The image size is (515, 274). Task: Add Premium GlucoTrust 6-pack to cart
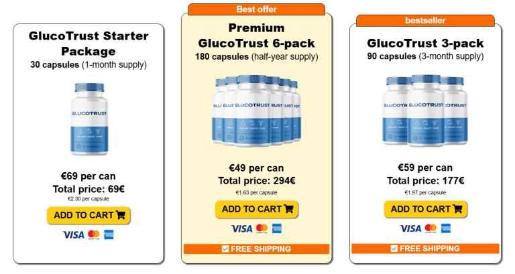pyautogui.click(x=257, y=209)
